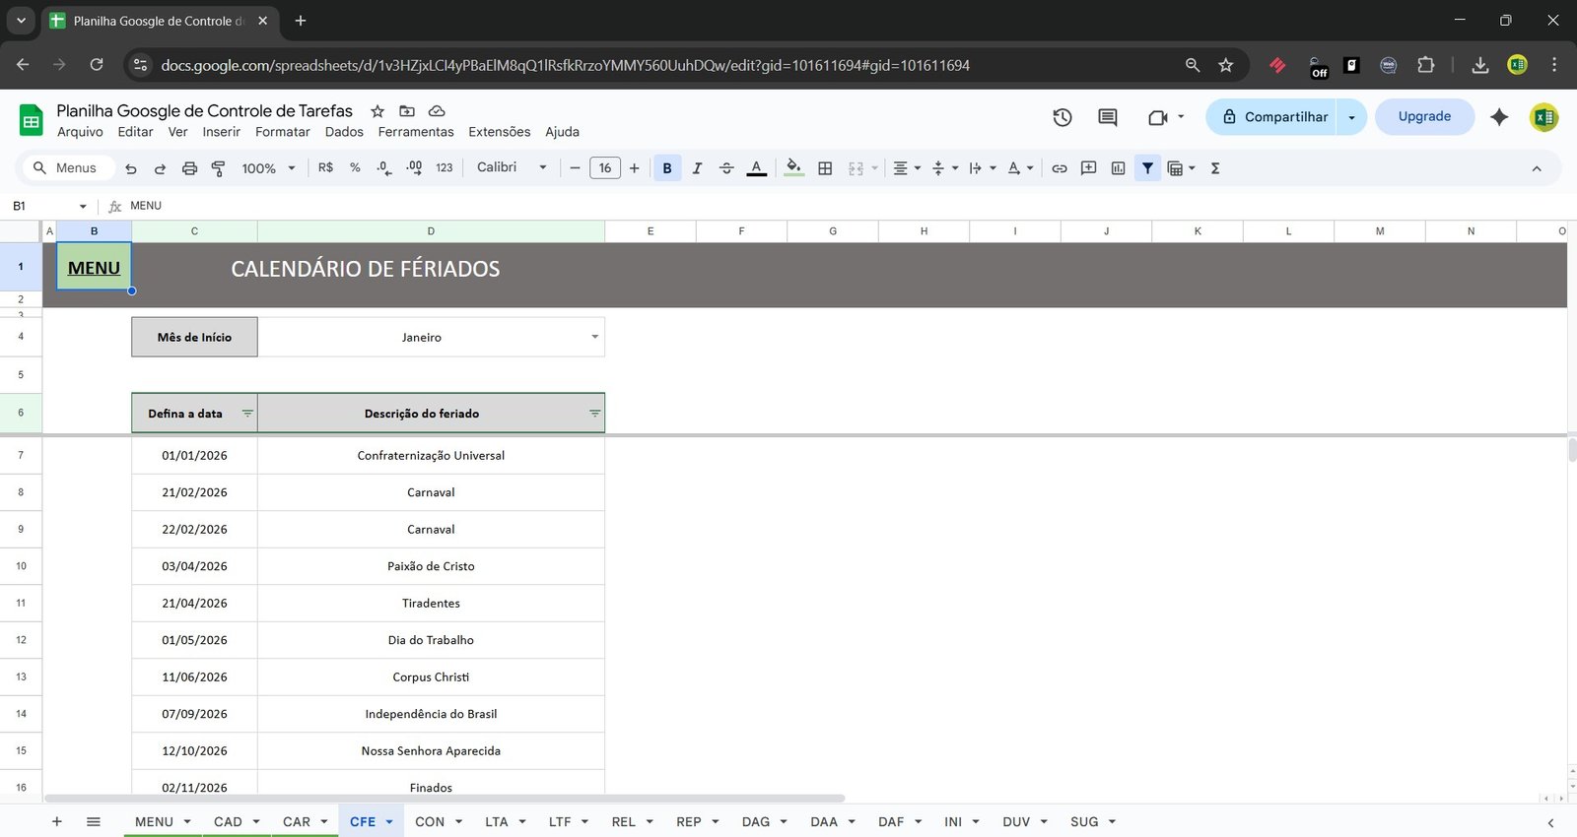Click the insert link icon
This screenshot has height=837, width=1577.
(1059, 168)
